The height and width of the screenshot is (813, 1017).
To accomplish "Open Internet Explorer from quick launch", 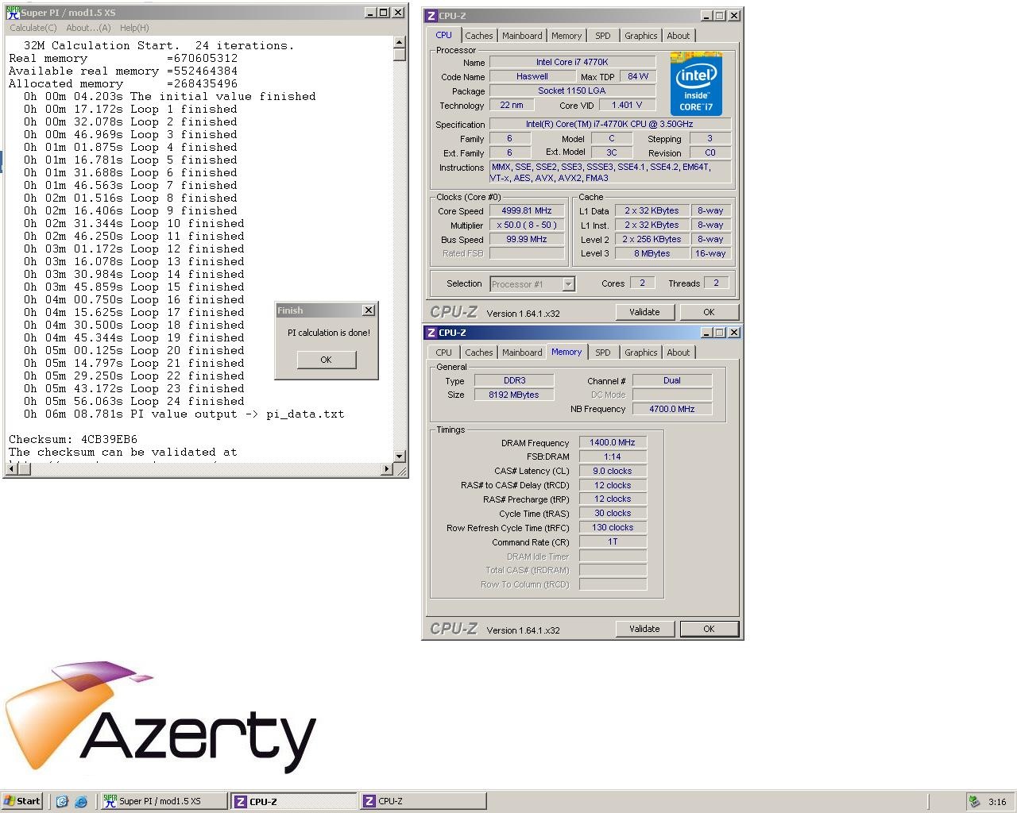I will click(x=81, y=802).
